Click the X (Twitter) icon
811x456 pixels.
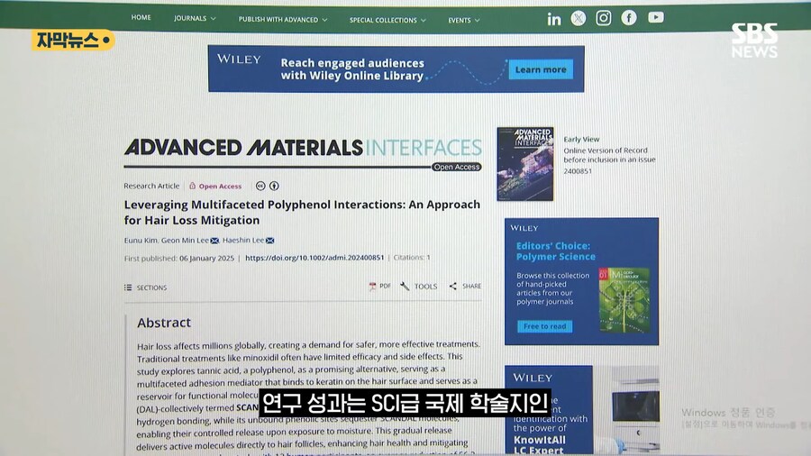579,18
